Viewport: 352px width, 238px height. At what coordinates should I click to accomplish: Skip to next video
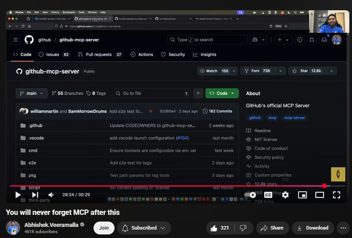tap(35, 195)
